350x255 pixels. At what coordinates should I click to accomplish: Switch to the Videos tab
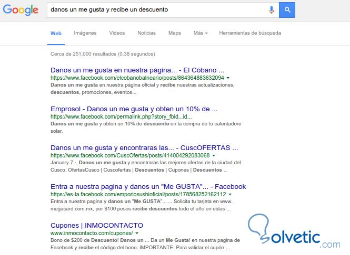click(x=117, y=33)
